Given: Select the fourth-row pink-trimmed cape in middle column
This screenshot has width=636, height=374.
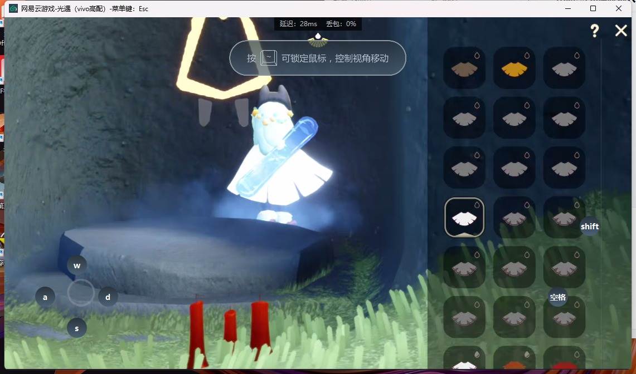Looking at the screenshot, I should (514, 218).
